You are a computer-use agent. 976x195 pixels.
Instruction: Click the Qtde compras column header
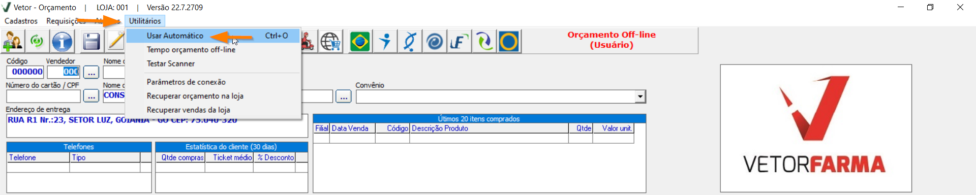tap(180, 157)
